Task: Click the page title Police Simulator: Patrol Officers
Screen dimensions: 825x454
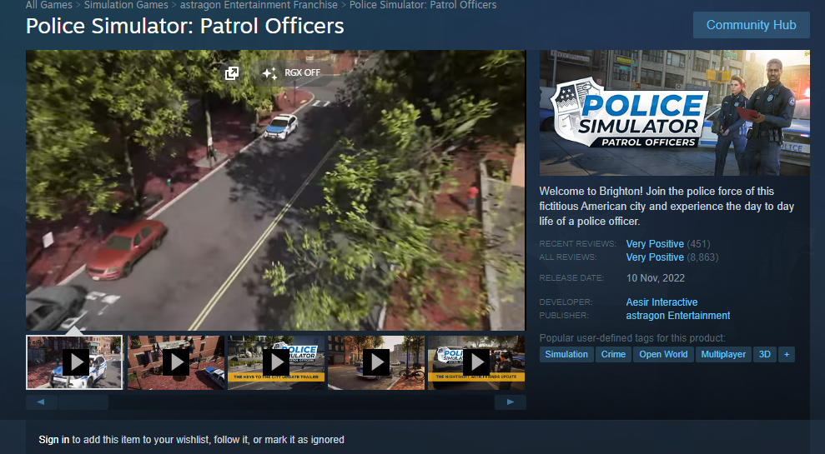Action: [x=184, y=26]
